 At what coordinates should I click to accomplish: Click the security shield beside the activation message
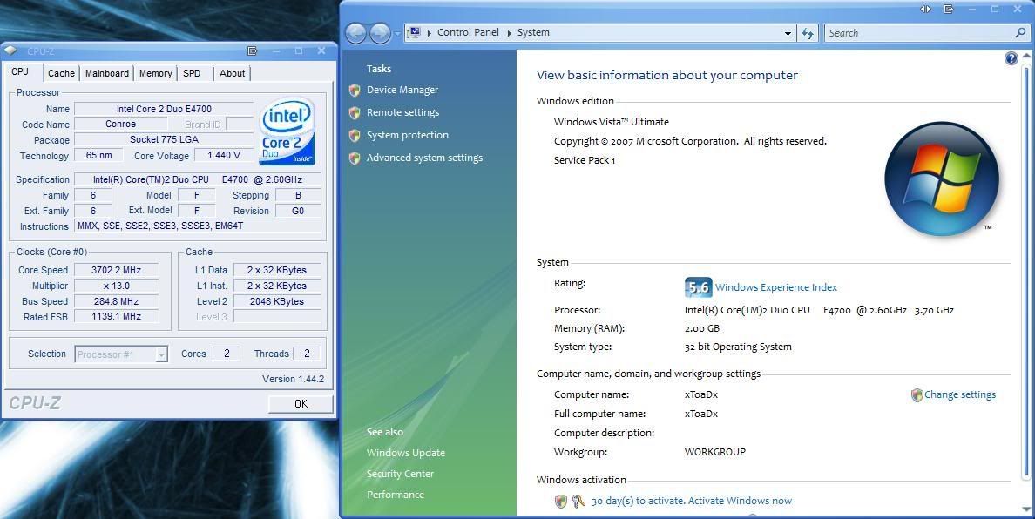(x=560, y=501)
